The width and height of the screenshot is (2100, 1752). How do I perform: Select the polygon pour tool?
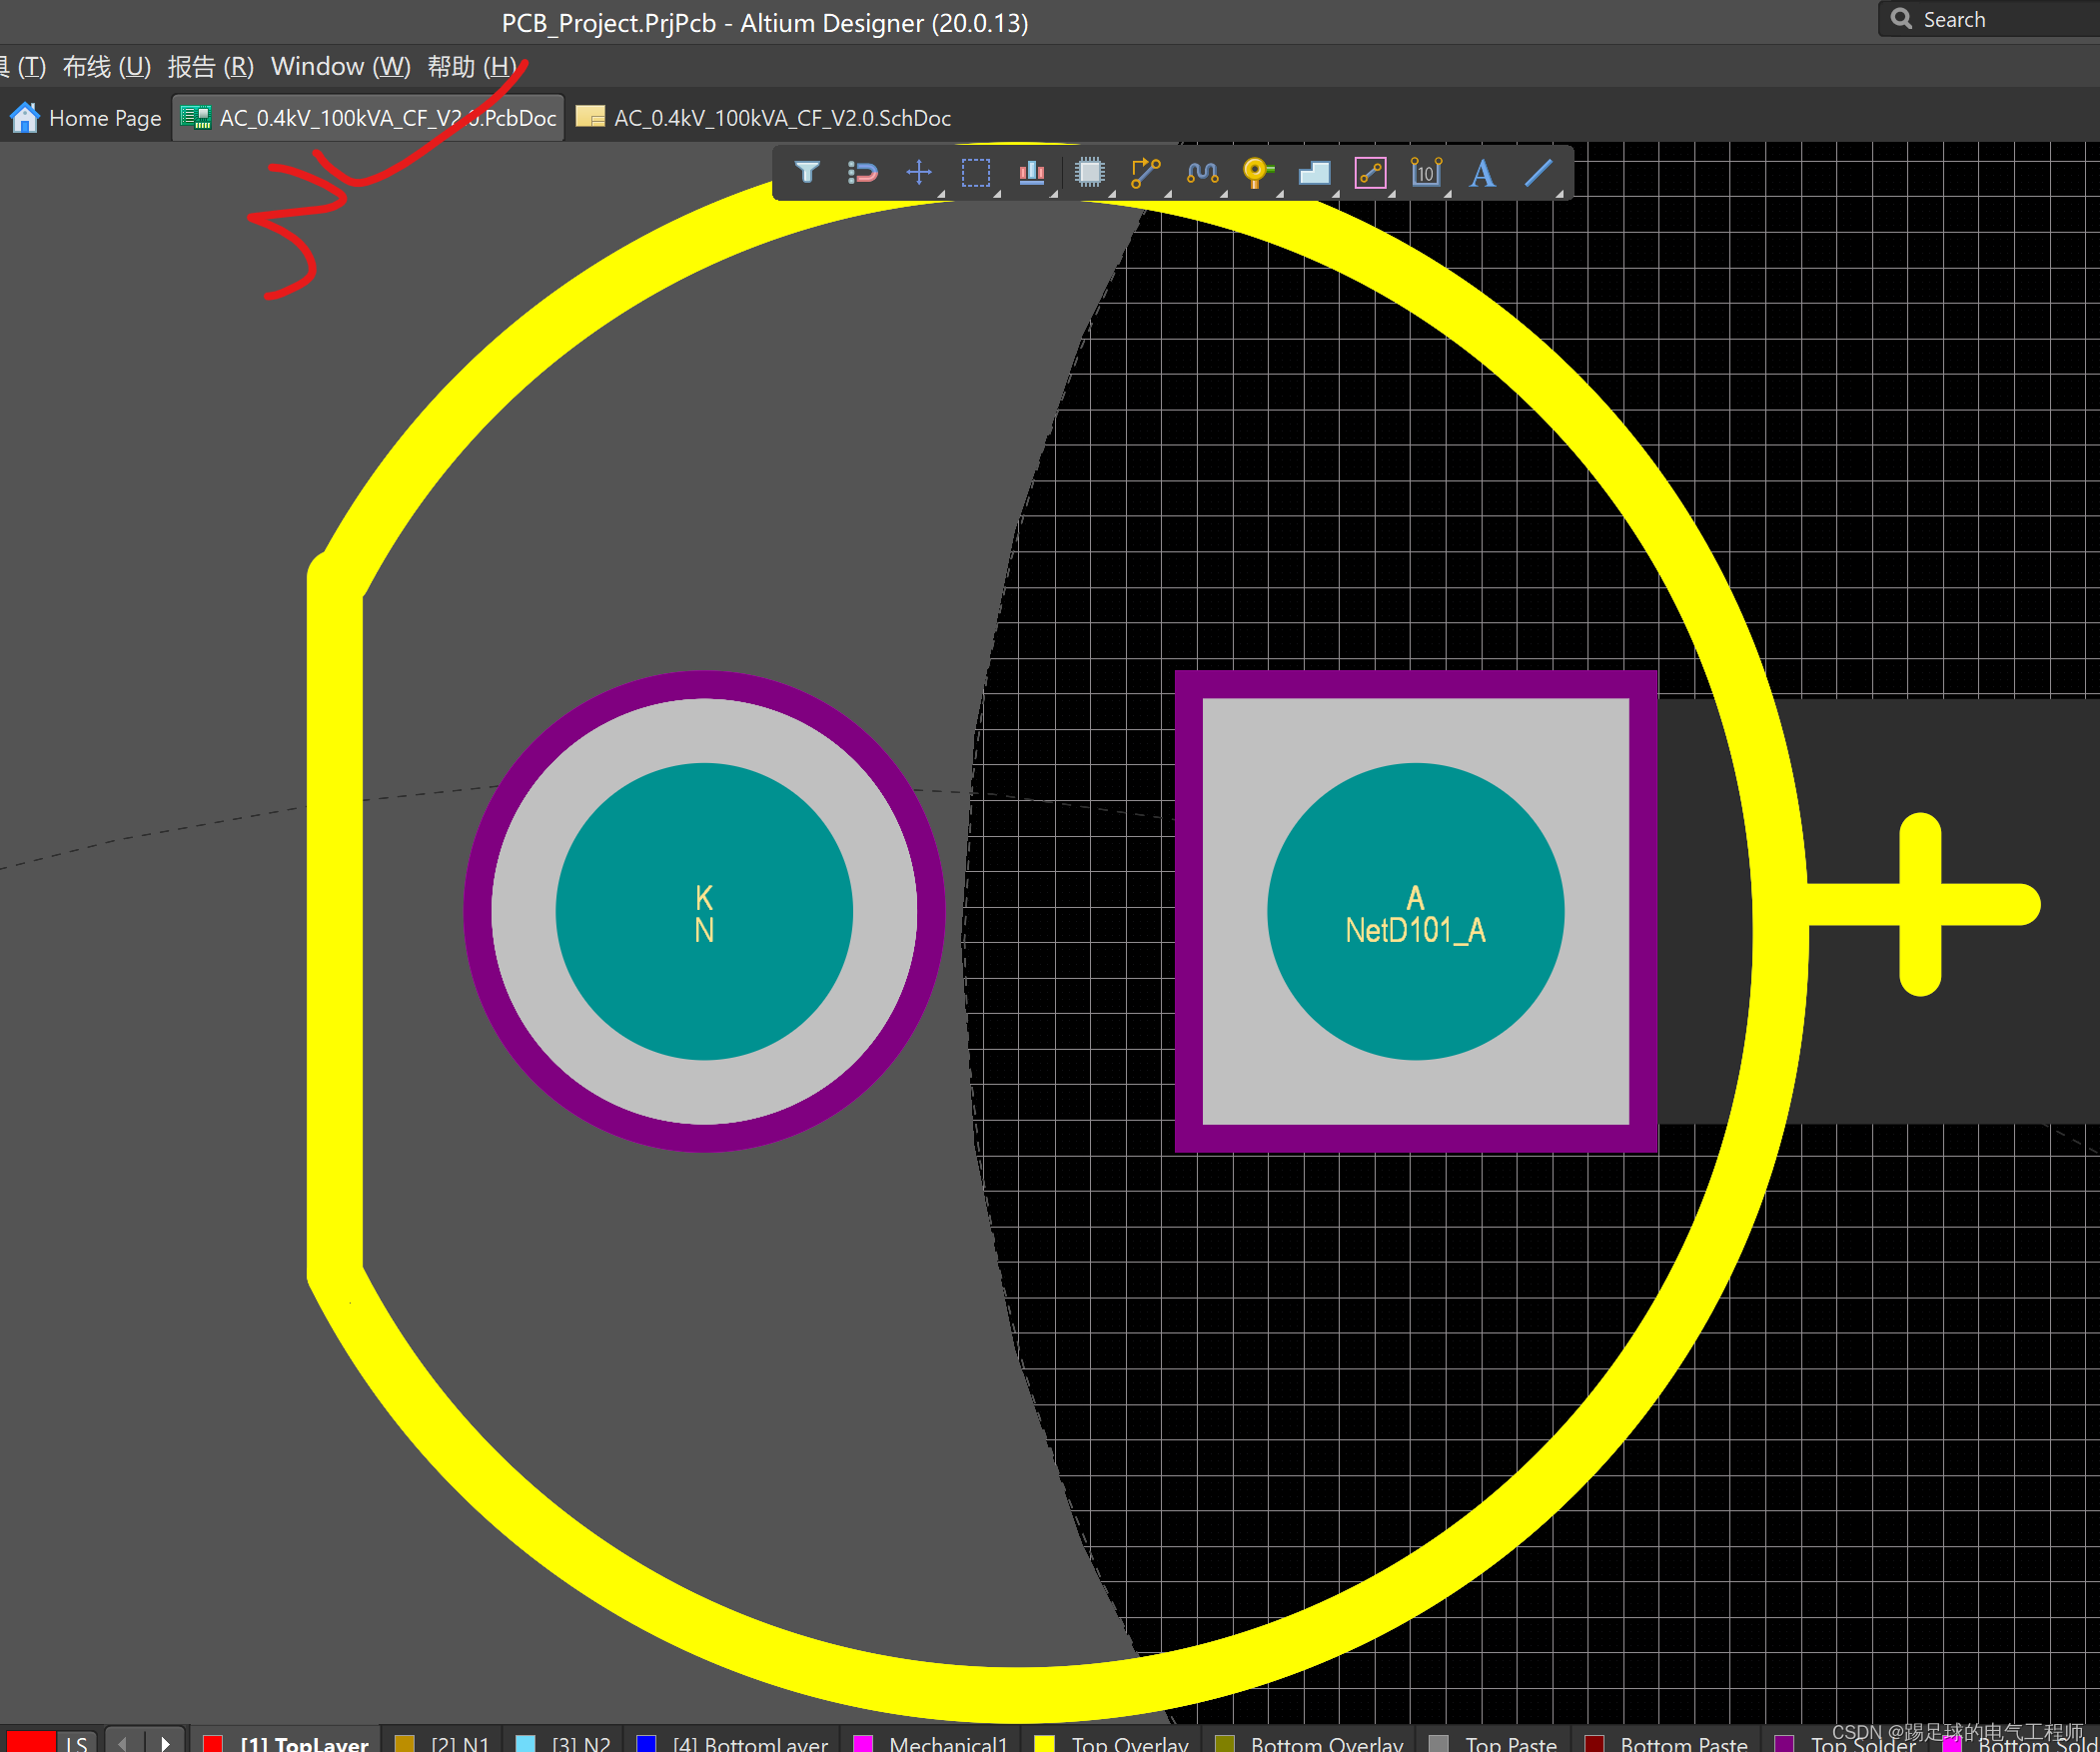pos(1314,172)
